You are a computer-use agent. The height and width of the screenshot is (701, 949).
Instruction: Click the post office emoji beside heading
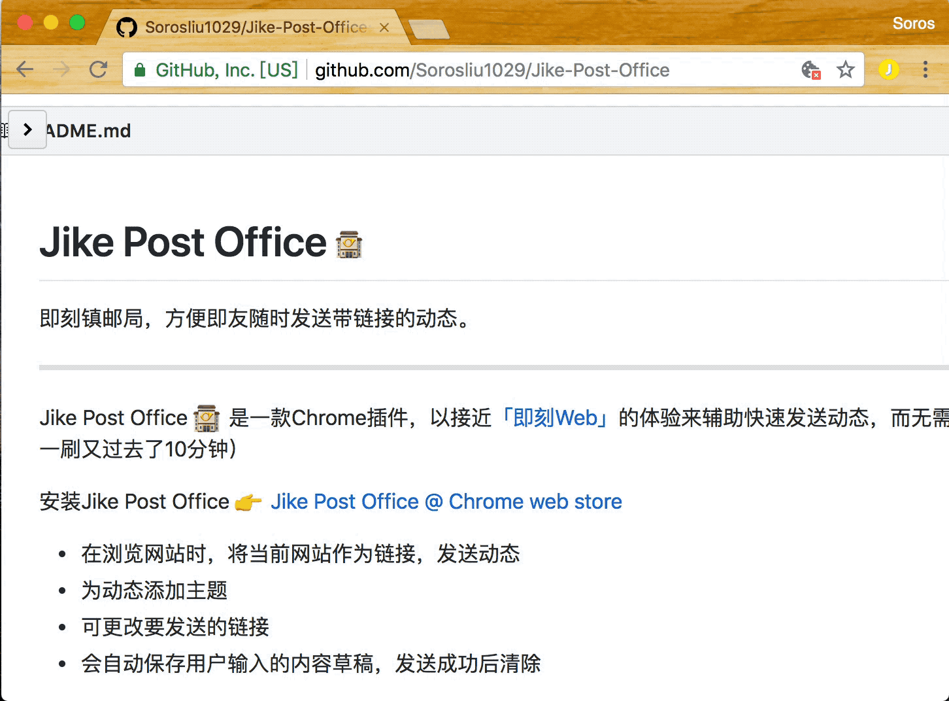pyautogui.click(x=349, y=245)
